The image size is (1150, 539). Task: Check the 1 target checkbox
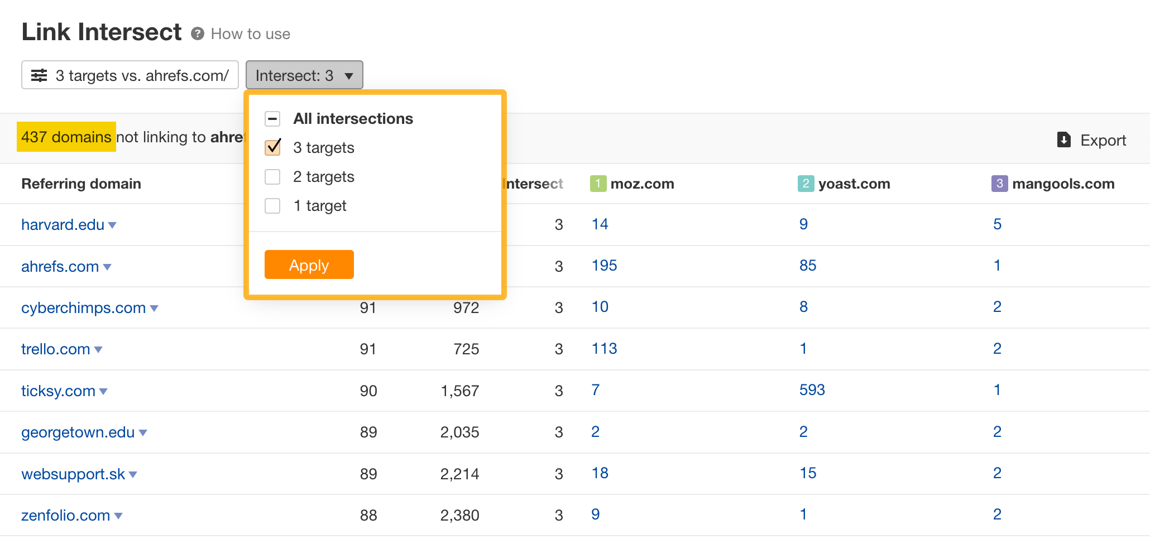pos(272,206)
